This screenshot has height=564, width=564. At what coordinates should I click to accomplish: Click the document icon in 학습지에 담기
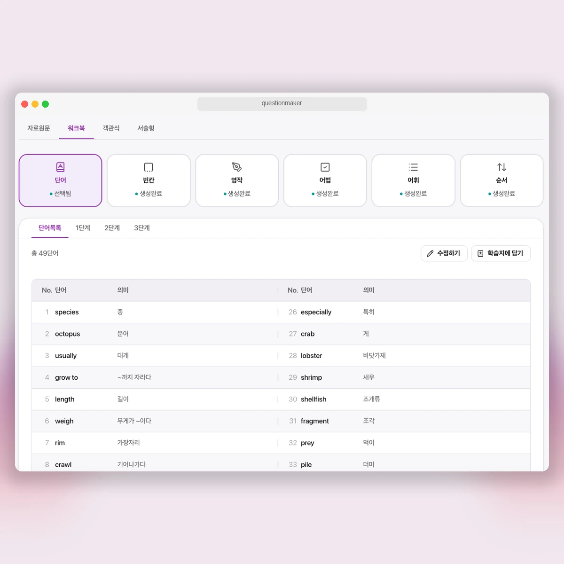[480, 253]
